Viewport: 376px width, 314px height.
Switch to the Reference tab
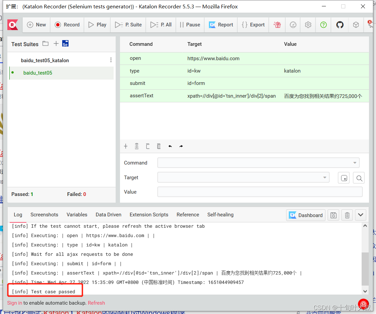[x=188, y=215]
